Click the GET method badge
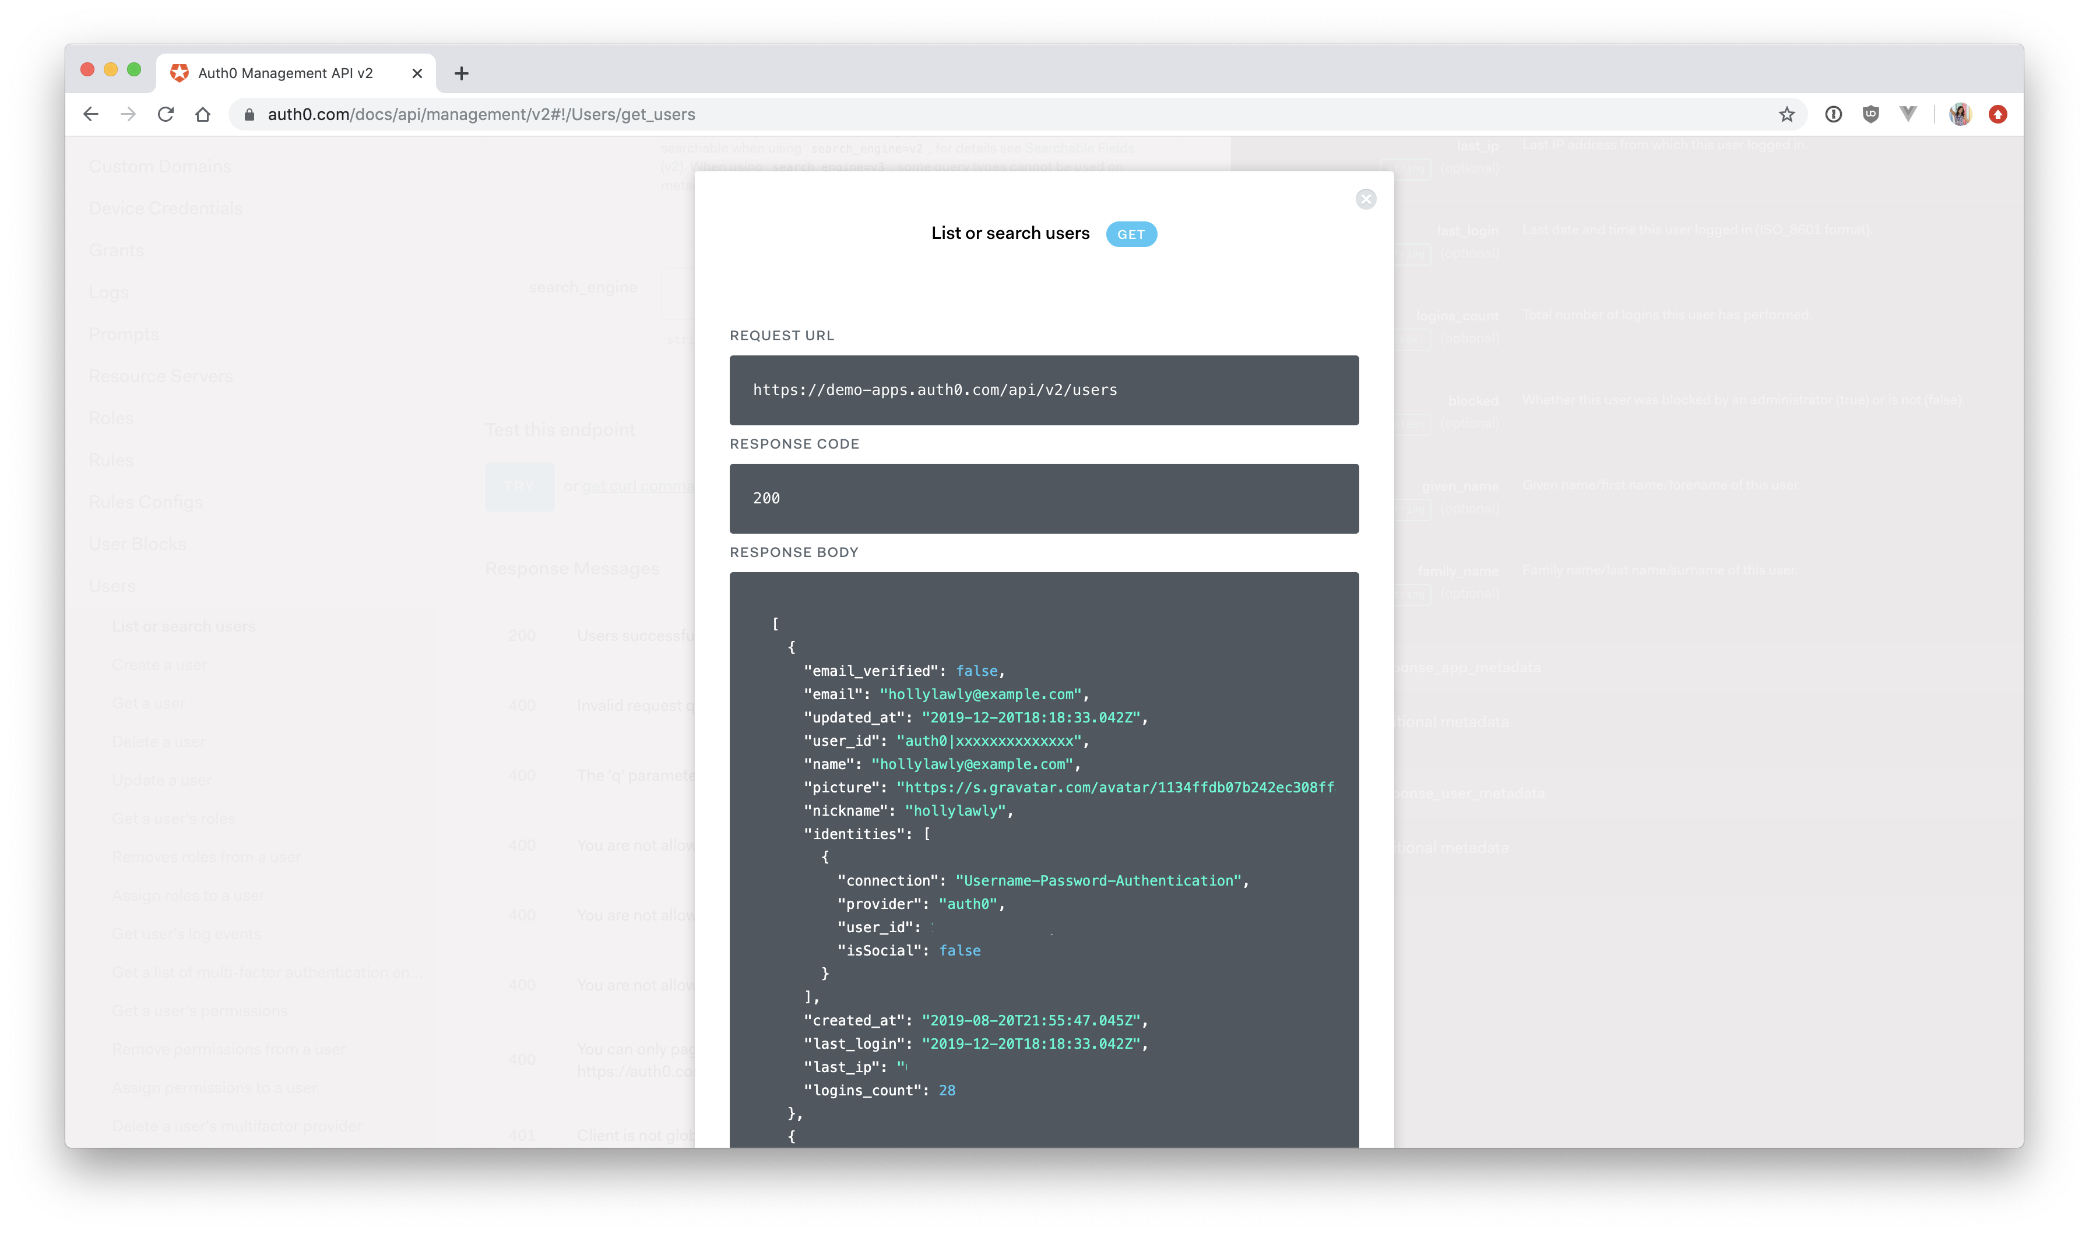 coord(1130,234)
